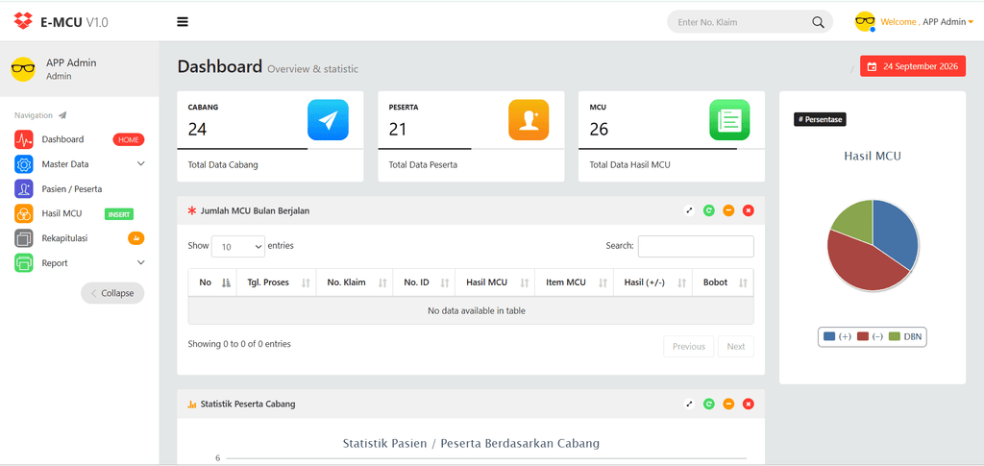Screen dimensions: 984x466
Task: Click the orange Peserta user icon
Action: pyautogui.click(x=529, y=120)
